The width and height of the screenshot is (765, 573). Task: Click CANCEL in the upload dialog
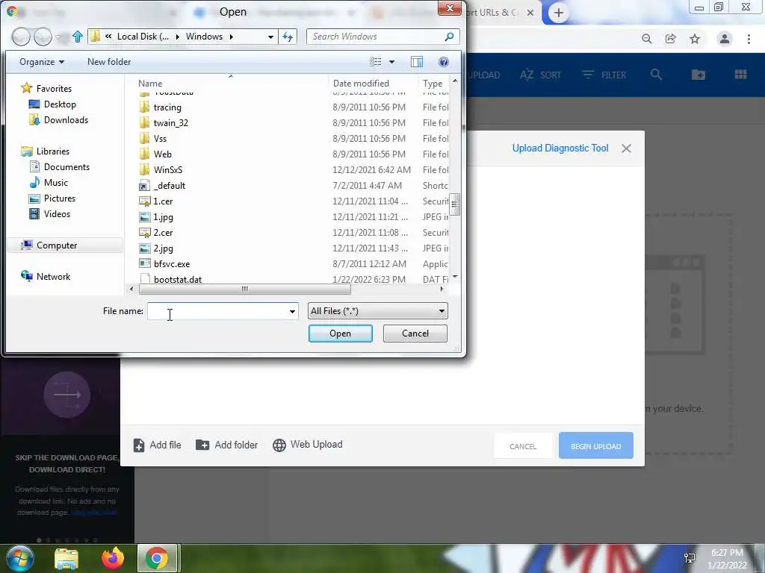tap(523, 446)
